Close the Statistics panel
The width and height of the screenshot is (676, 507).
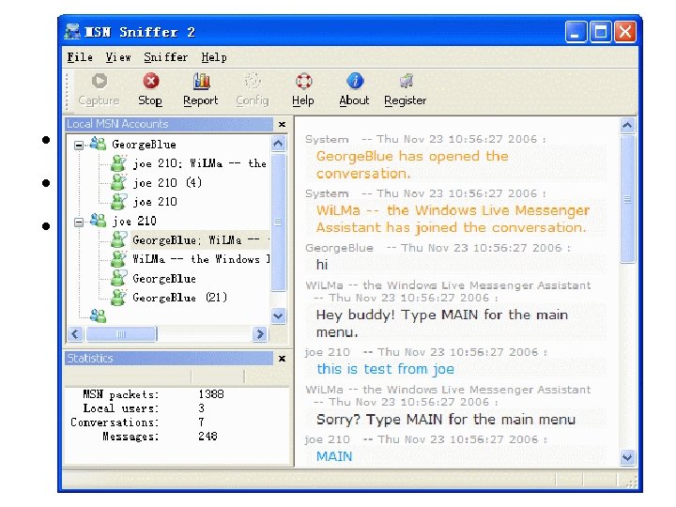pos(282,359)
